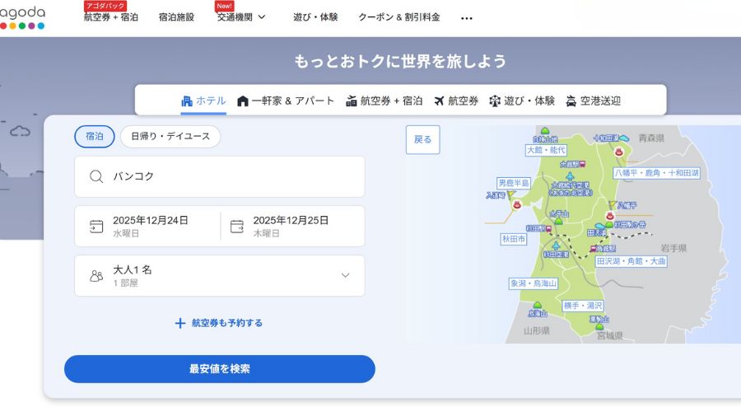Select the 一軒家 & アパート tab

point(286,101)
